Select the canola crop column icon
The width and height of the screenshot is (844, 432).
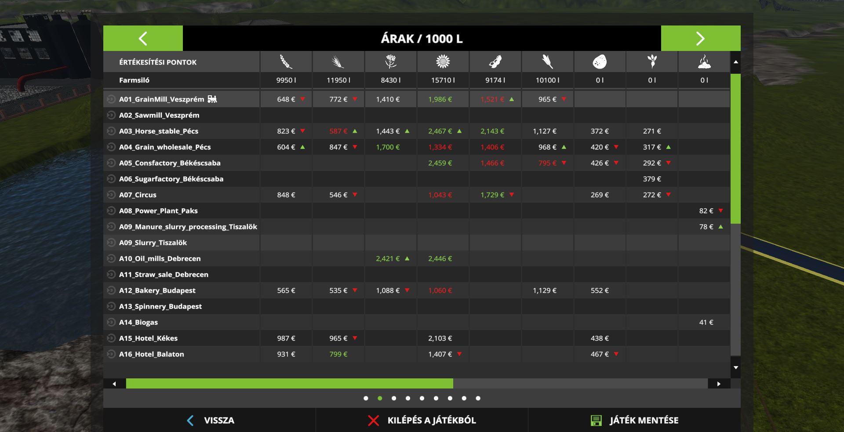click(390, 62)
